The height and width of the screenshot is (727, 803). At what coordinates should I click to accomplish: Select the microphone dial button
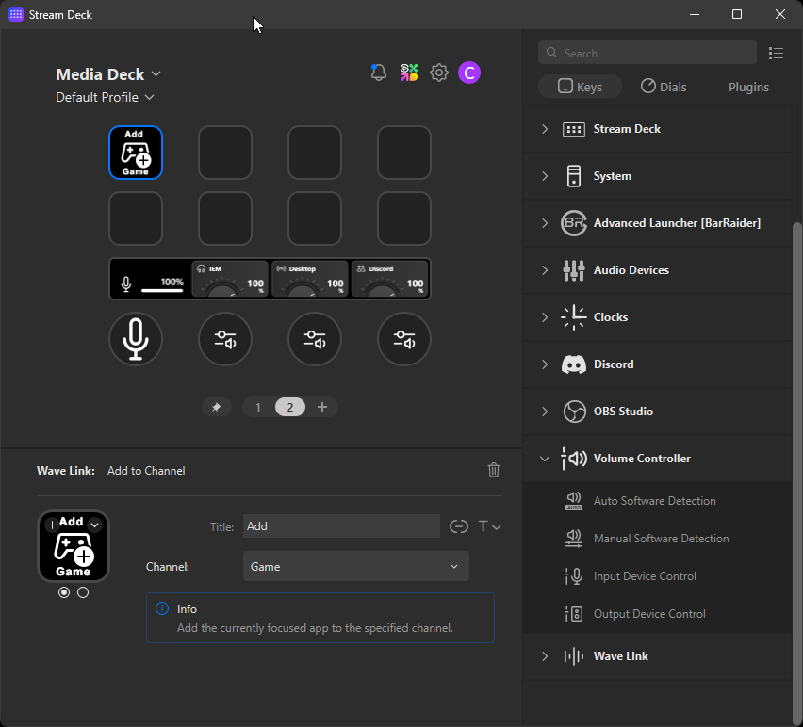click(x=136, y=339)
